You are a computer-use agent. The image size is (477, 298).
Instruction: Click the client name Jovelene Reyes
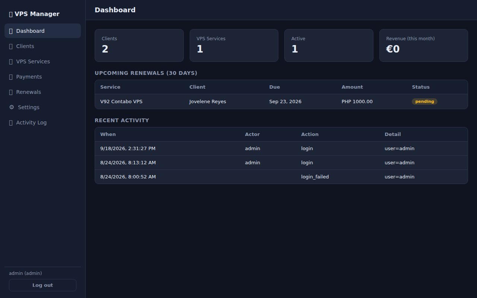point(208,102)
